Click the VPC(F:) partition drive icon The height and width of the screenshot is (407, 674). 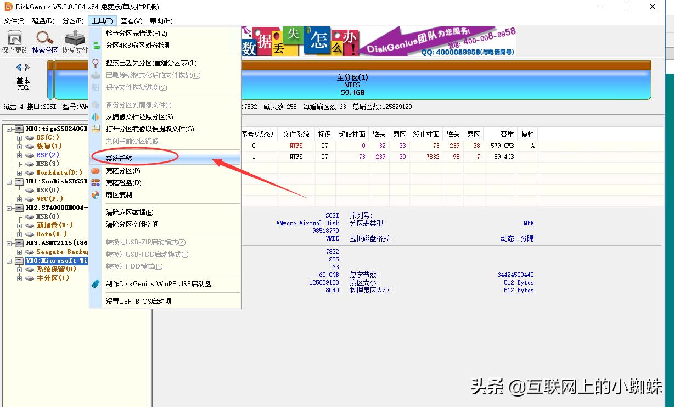click(29, 198)
